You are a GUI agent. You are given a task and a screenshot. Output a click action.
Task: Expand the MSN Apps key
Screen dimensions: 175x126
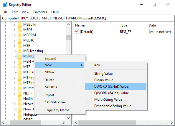pos(15,62)
